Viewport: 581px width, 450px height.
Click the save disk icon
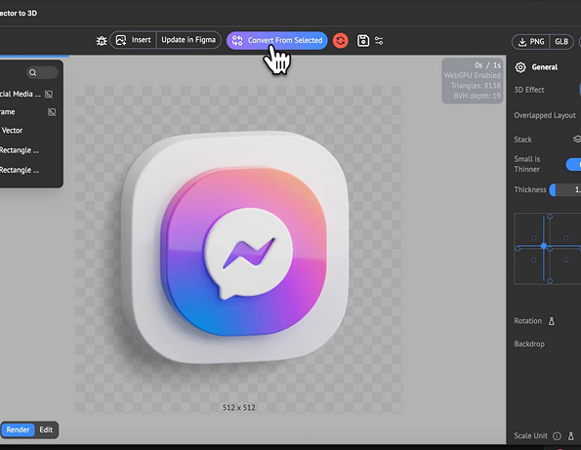coord(363,40)
